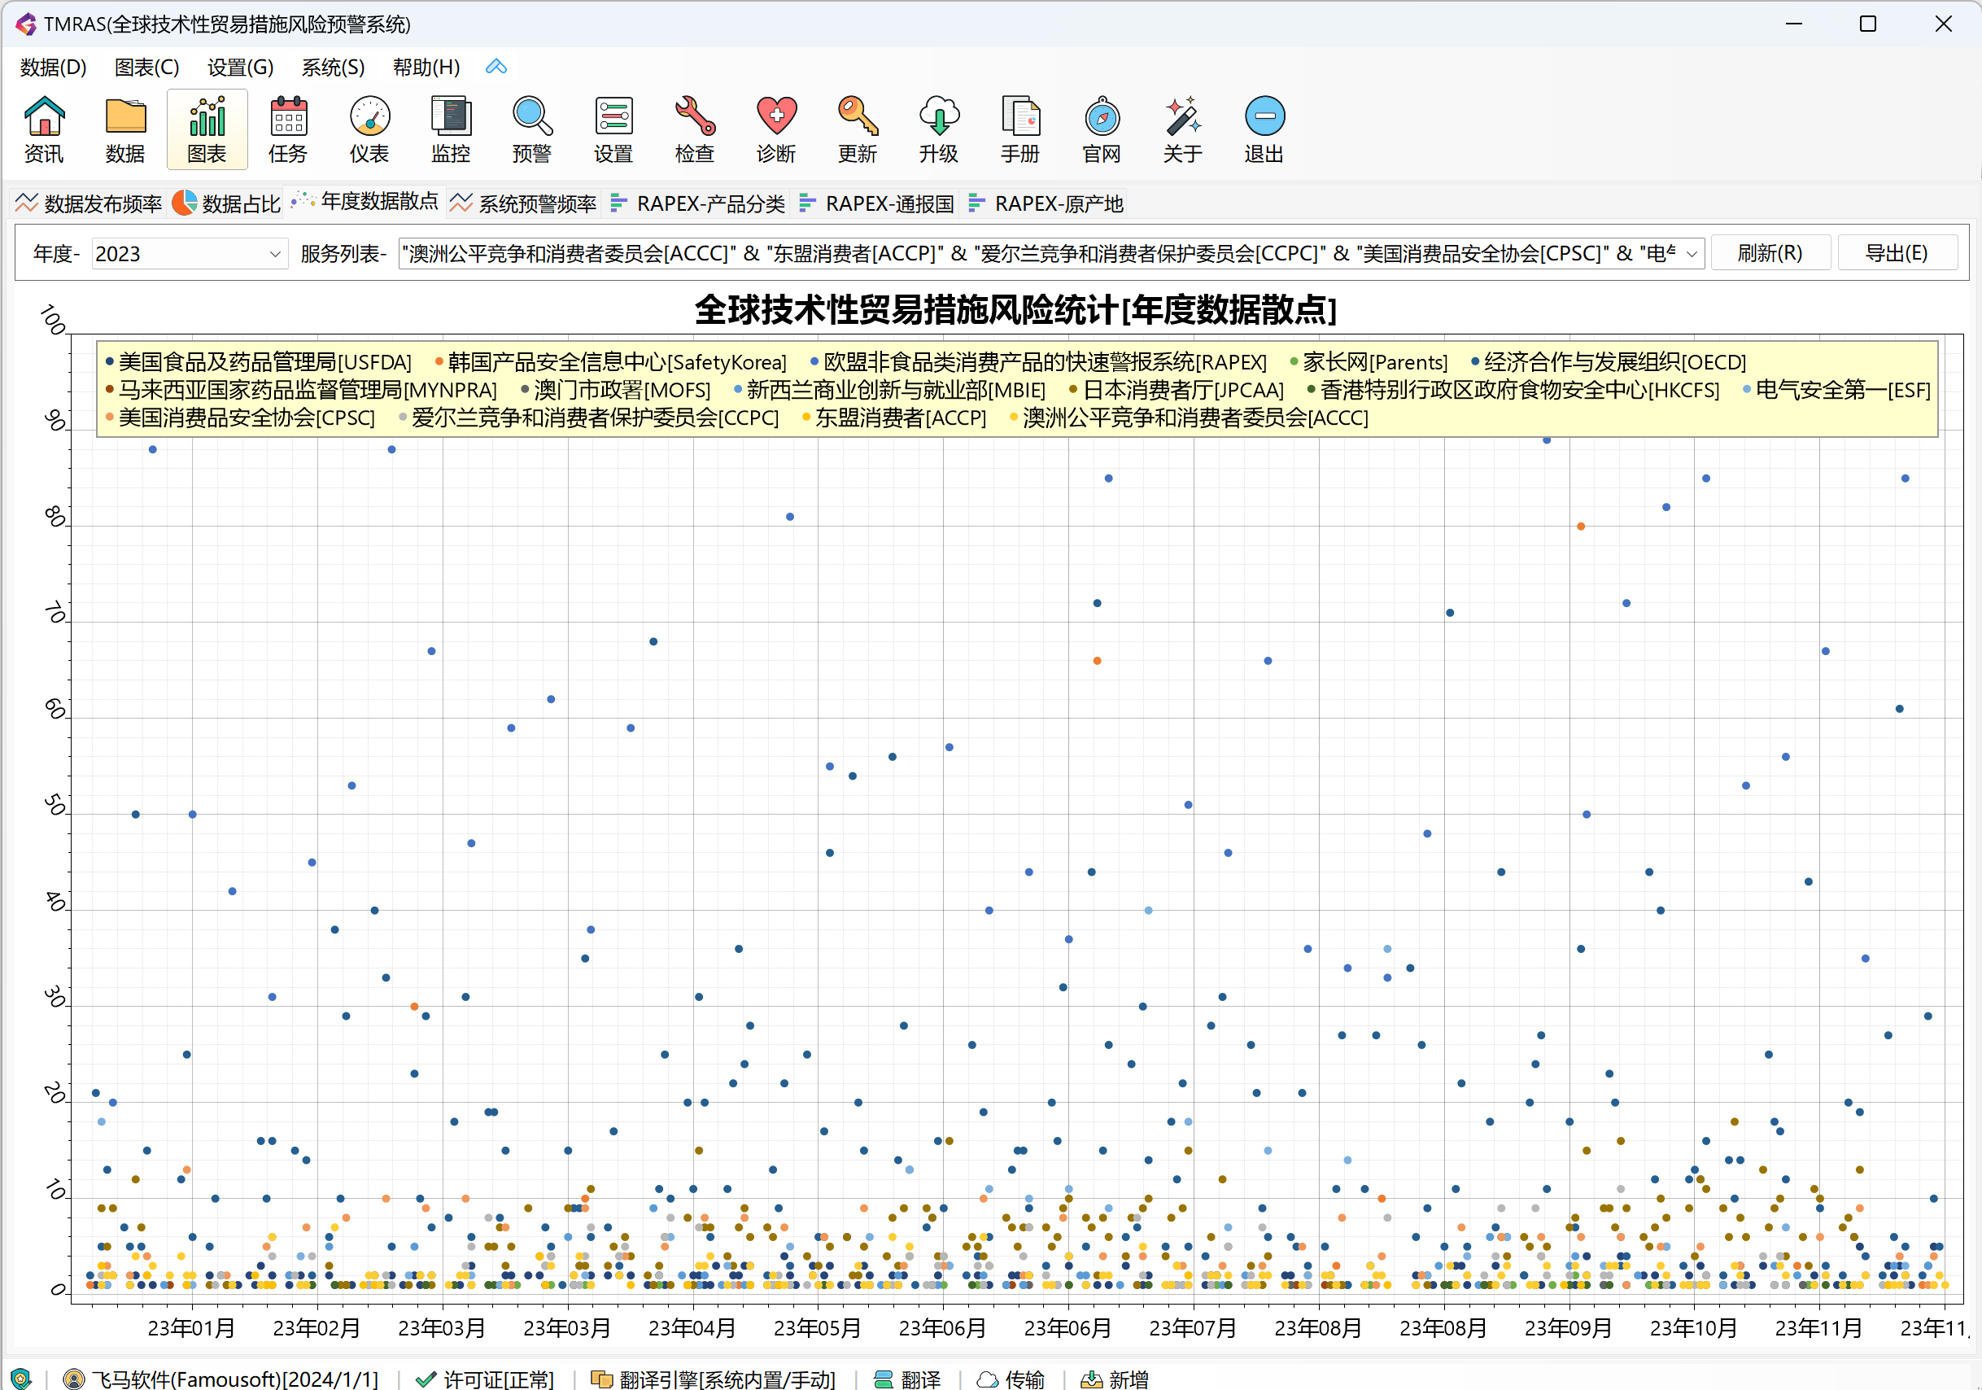Click the 许可证[正常] checkmark status item

click(x=484, y=1379)
